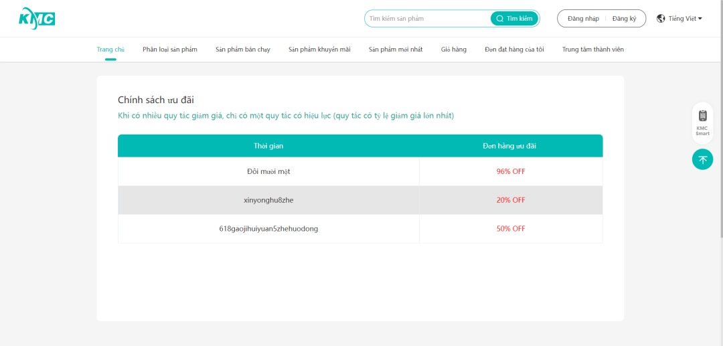Open the KMC Smart floating widget
This screenshot has height=346, width=723.
click(702, 122)
